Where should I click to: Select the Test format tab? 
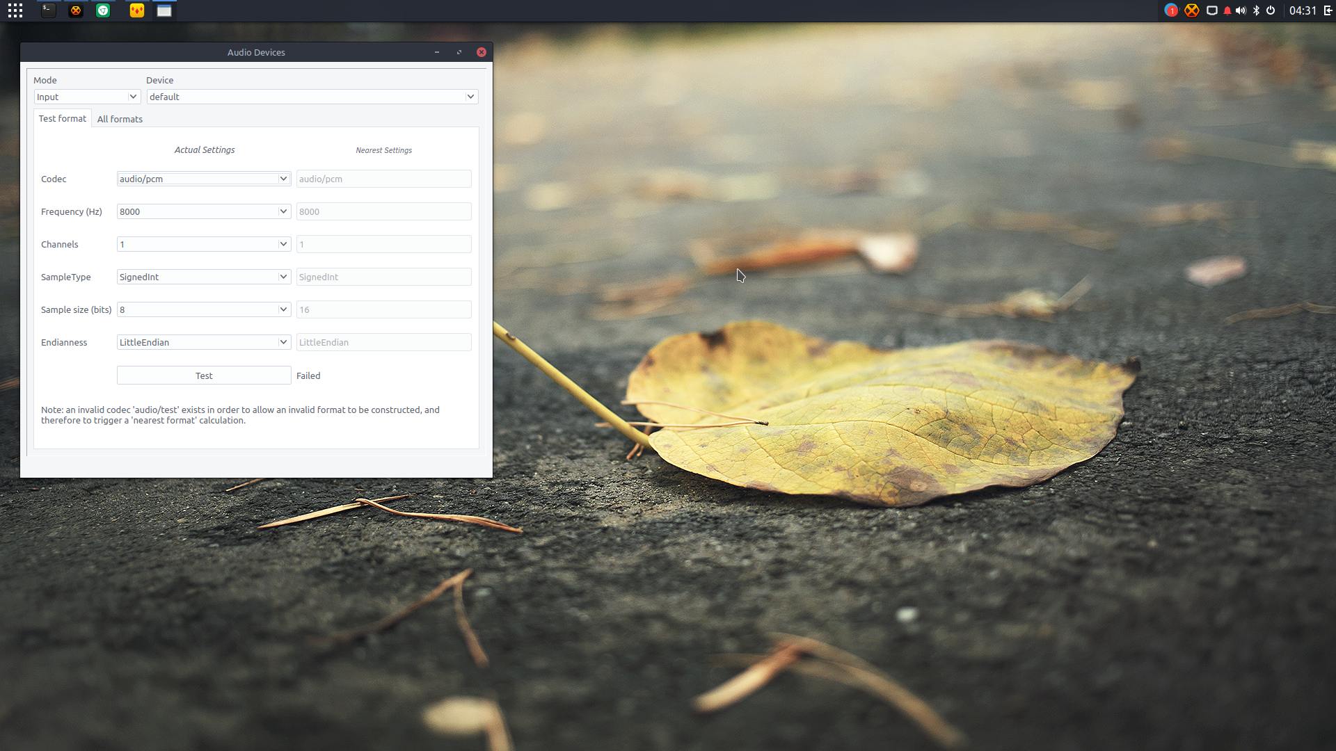pyautogui.click(x=63, y=118)
